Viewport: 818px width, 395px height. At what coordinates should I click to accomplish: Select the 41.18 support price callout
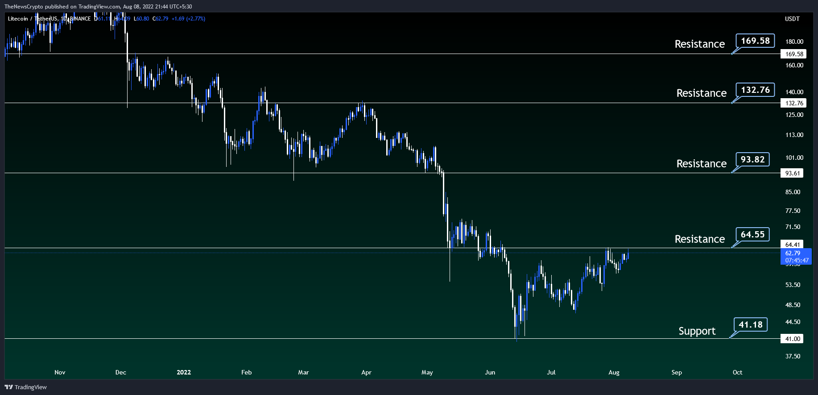[751, 324]
